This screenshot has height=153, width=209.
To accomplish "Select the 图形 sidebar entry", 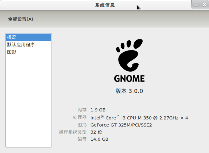I will click(x=28, y=52).
